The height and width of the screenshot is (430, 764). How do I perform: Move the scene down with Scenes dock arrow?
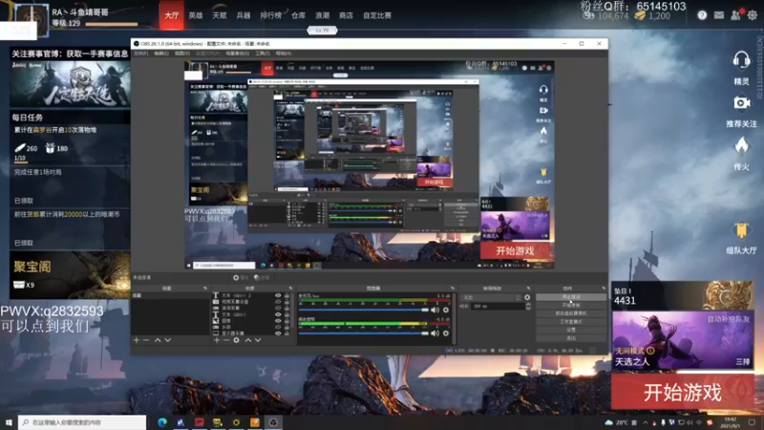[168, 340]
